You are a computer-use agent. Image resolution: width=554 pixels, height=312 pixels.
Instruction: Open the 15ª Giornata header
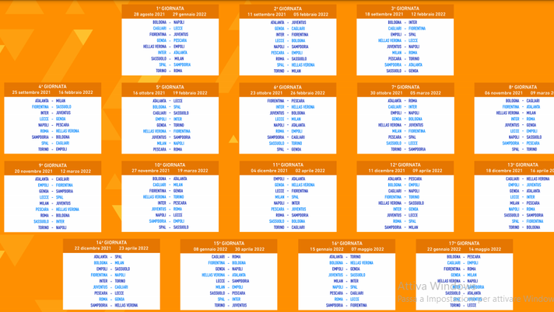(x=229, y=243)
